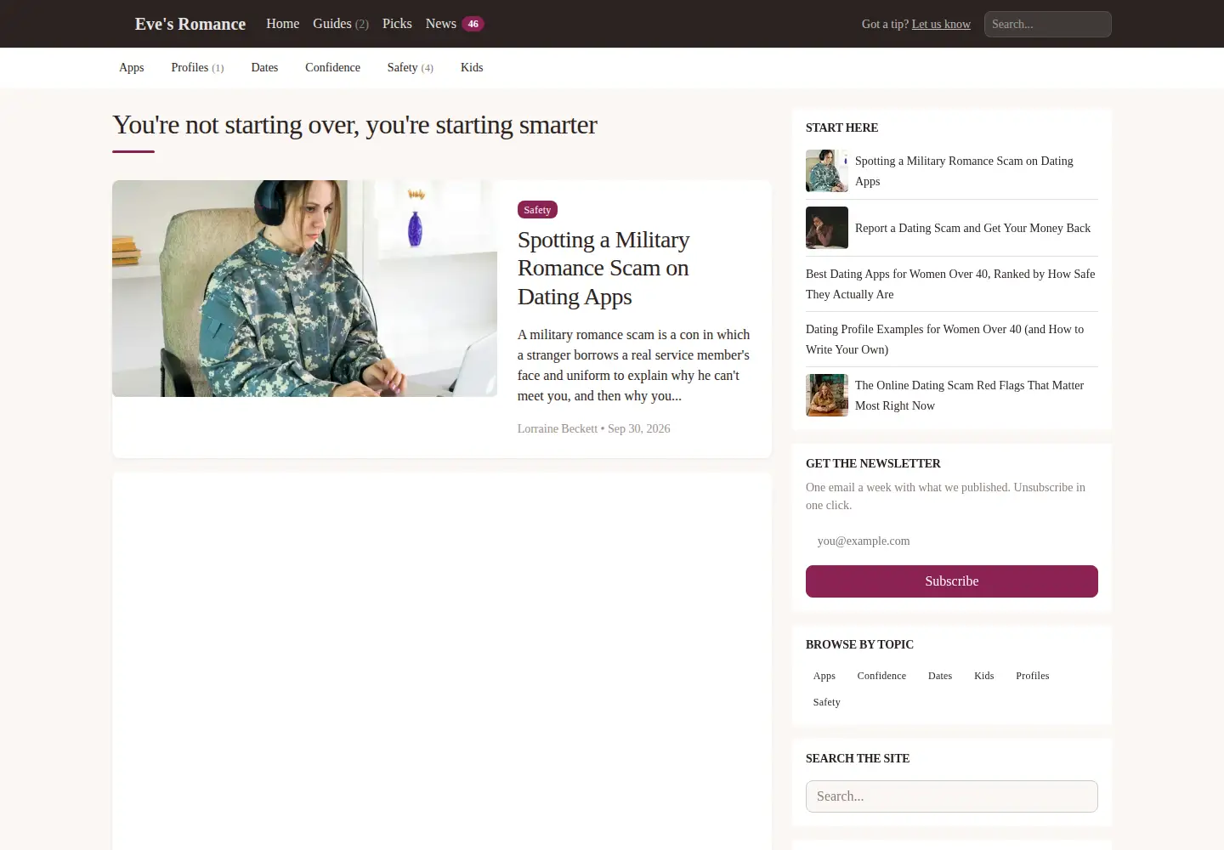Open Dating Profile Examples for Women Over 40
The width and height of the screenshot is (1224, 850).
point(944,339)
